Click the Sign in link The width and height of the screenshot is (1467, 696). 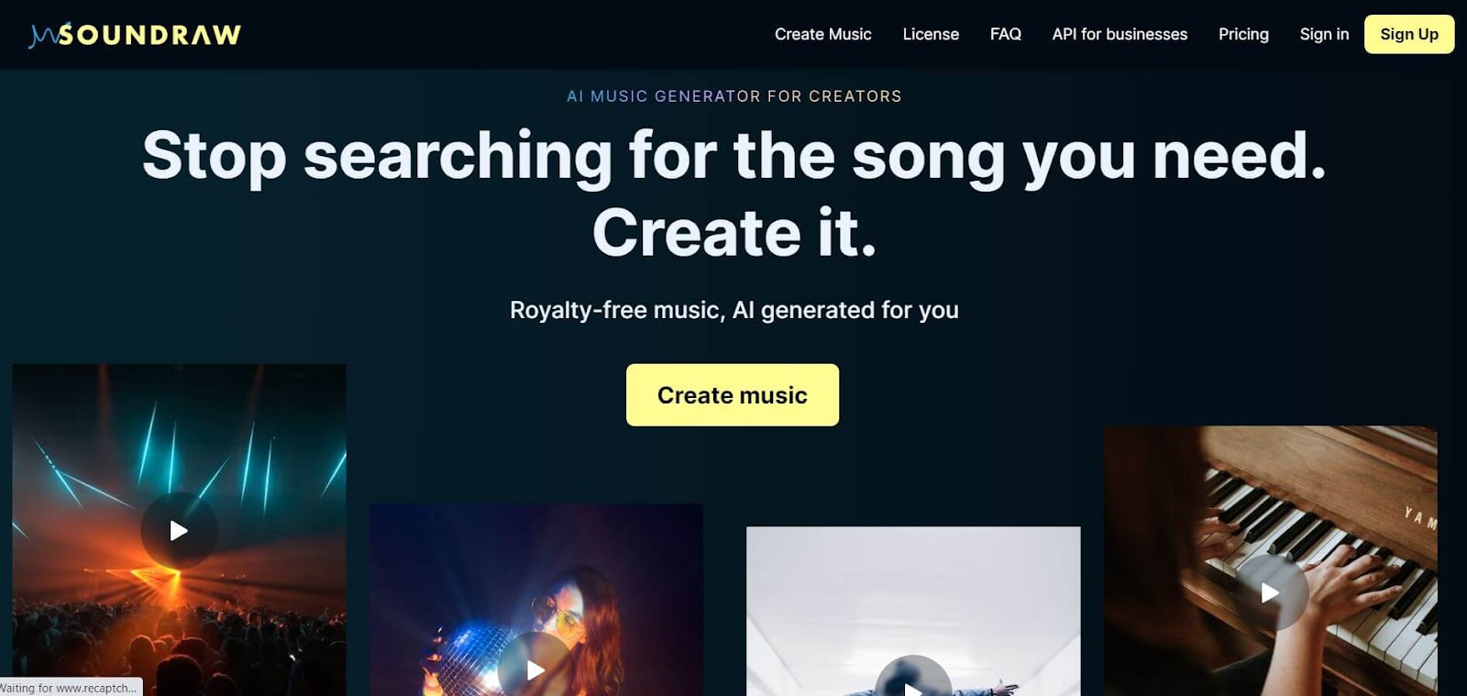pyautogui.click(x=1324, y=34)
